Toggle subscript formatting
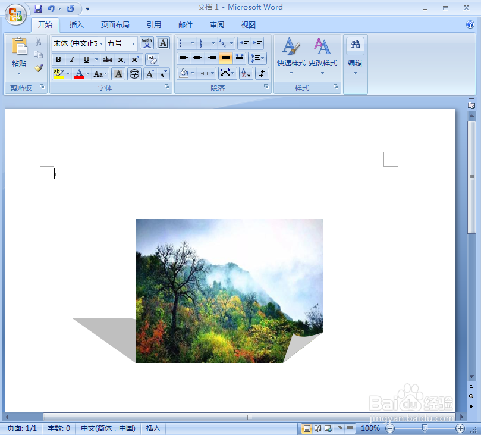Screen dimensions: 481x435 (x=121, y=60)
